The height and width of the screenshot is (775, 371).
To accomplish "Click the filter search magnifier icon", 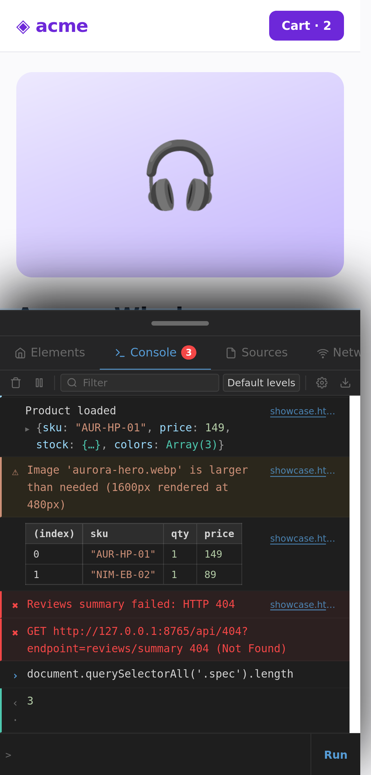I will point(72,383).
